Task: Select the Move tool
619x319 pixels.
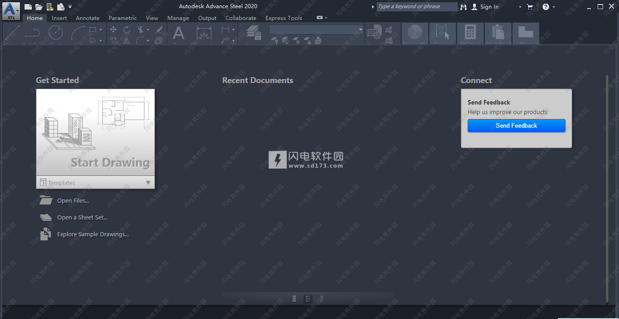Action: click(x=114, y=30)
